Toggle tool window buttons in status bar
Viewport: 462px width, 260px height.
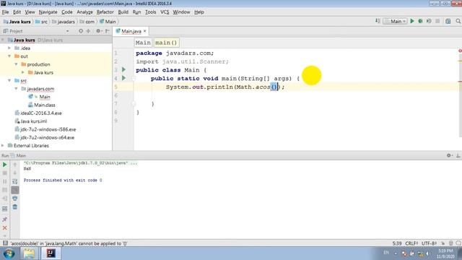pyautogui.click(x=5, y=243)
